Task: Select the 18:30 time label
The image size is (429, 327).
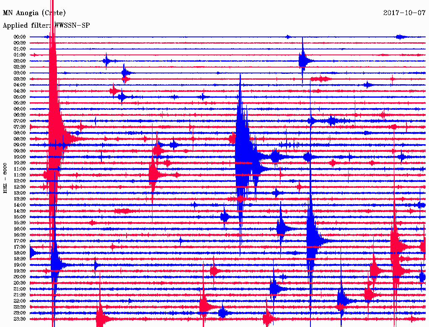Action: coord(20,259)
